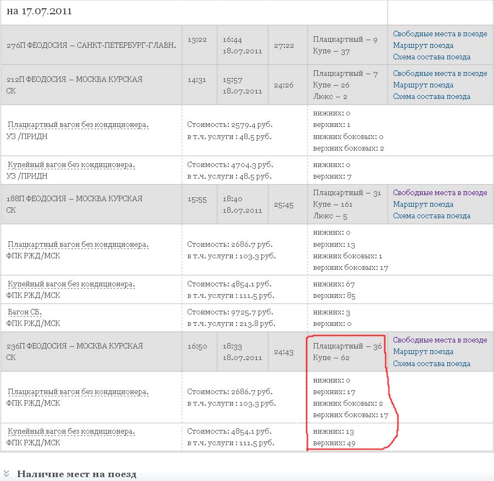Open 'Маршрут поезда' for train 276П
The height and width of the screenshot is (481, 494).
(x=423, y=45)
